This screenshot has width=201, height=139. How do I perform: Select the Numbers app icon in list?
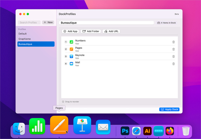click(72, 42)
